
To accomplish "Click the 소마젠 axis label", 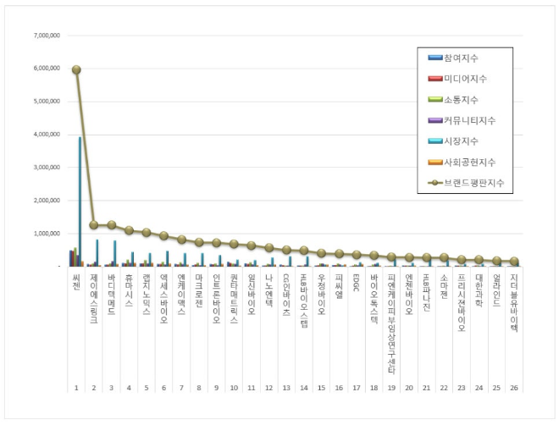I will (x=444, y=283).
